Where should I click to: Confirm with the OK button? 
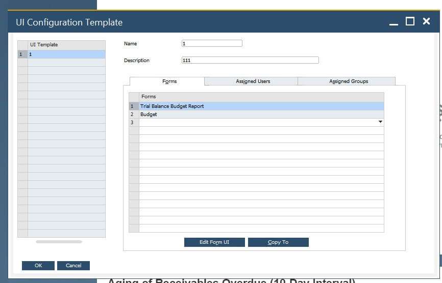point(38,266)
